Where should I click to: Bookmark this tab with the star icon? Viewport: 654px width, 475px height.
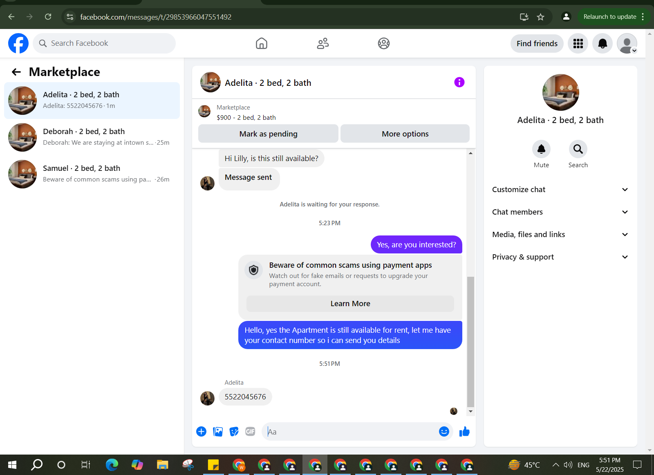(x=541, y=17)
